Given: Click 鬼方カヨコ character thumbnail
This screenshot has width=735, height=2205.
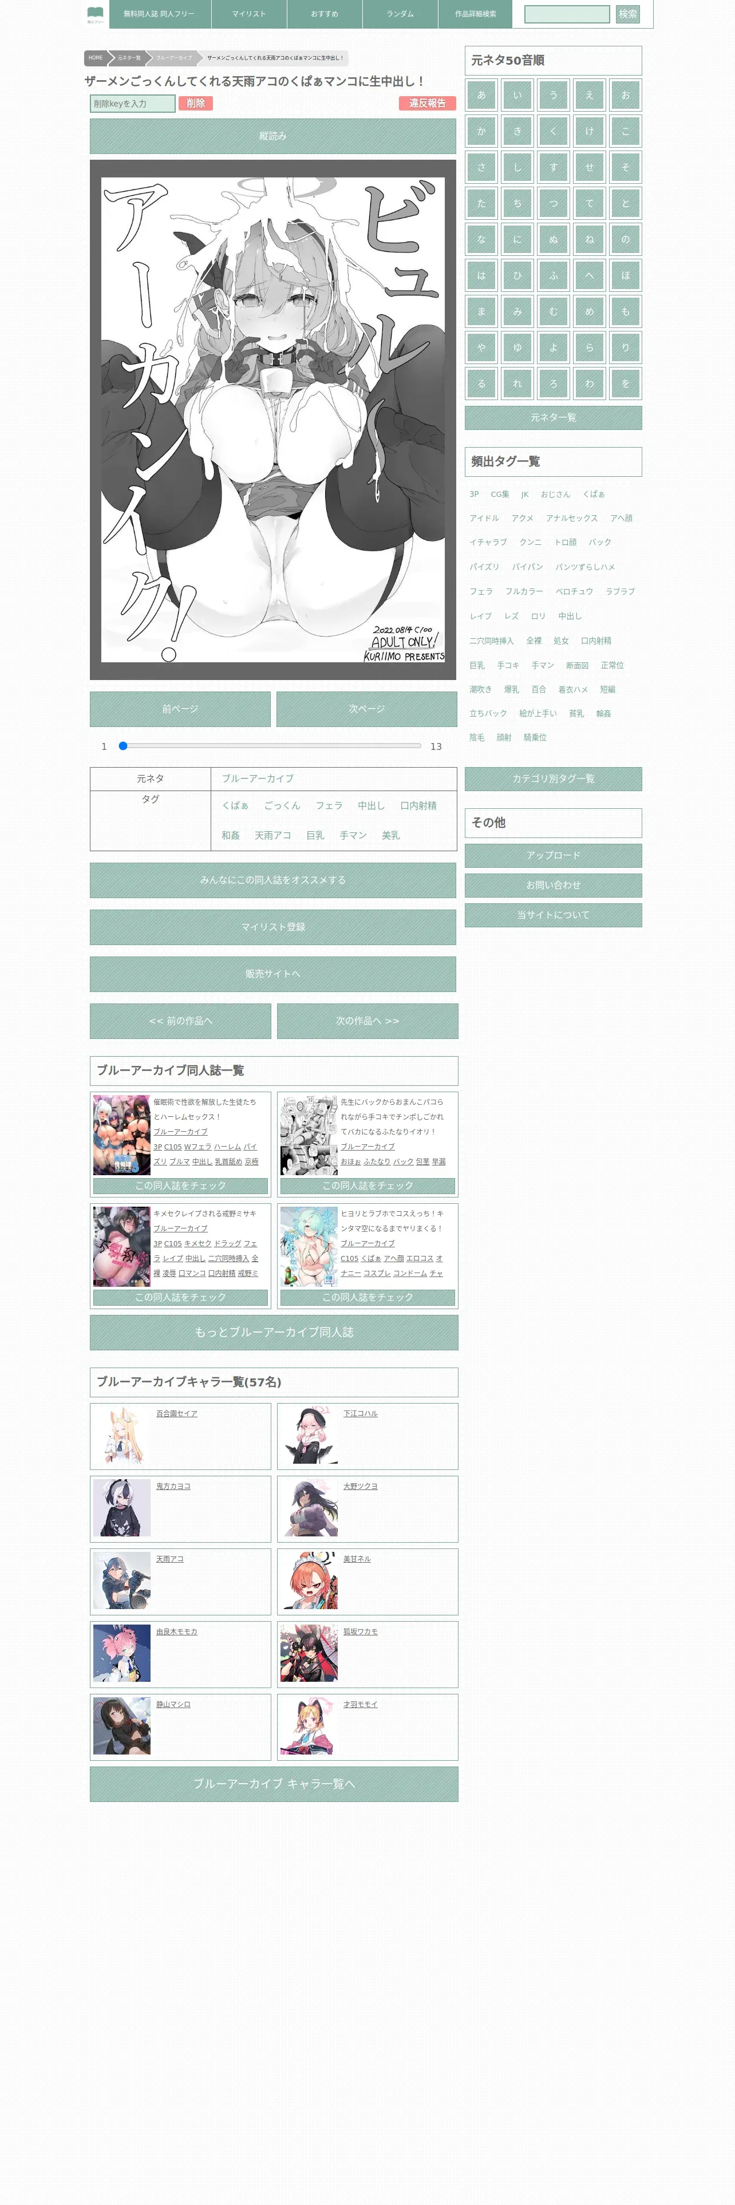Looking at the screenshot, I should pos(121,1507).
